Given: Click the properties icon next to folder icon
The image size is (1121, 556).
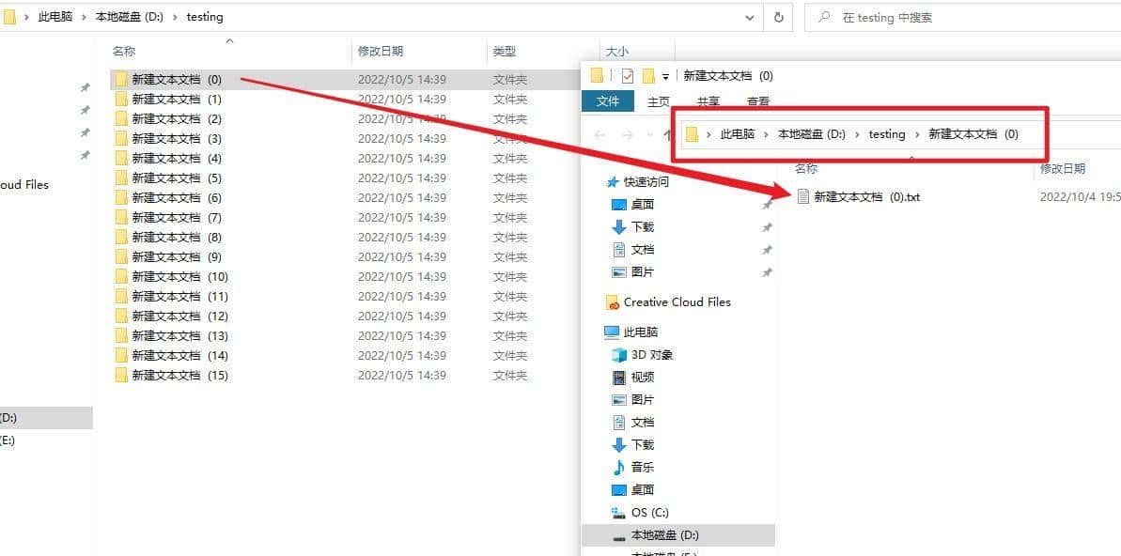Looking at the screenshot, I should 626,76.
